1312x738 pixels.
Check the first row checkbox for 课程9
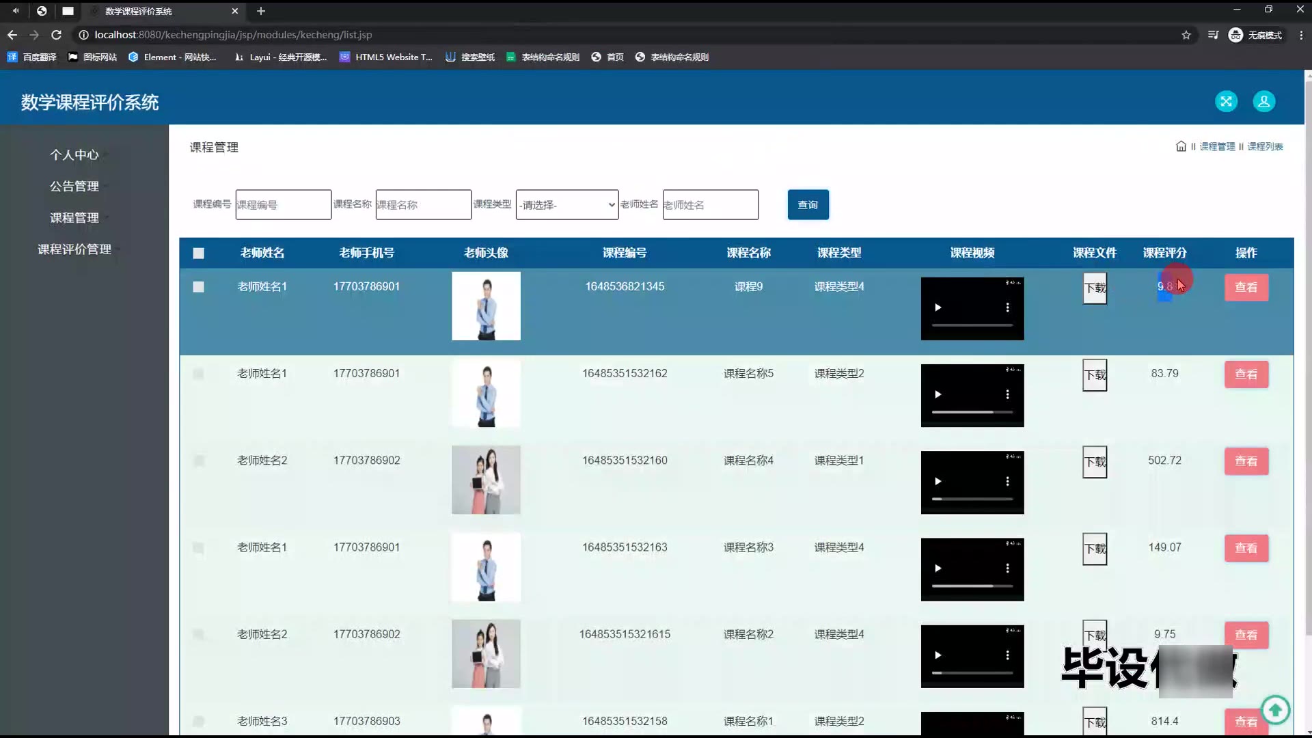click(x=199, y=287)
